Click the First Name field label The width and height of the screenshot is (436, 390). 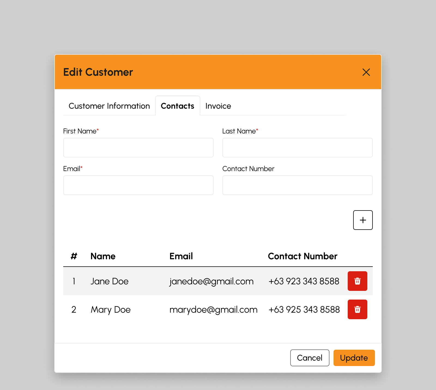[81, 131]
